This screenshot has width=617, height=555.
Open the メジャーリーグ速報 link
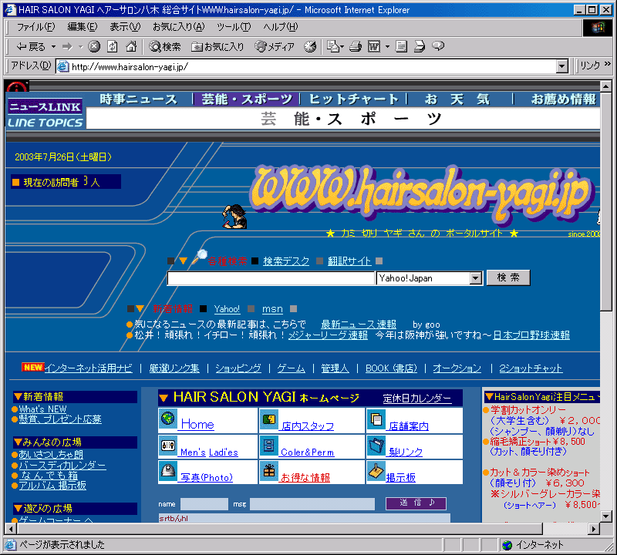329,335
